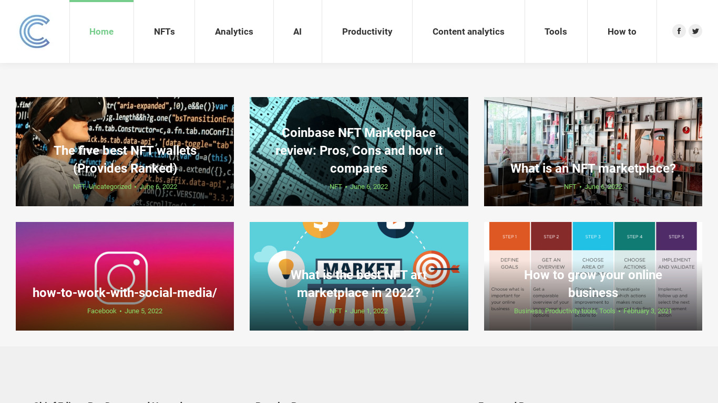Open the Productivity menu item
This screenshot has width=718, height=403.
point(367,31)
